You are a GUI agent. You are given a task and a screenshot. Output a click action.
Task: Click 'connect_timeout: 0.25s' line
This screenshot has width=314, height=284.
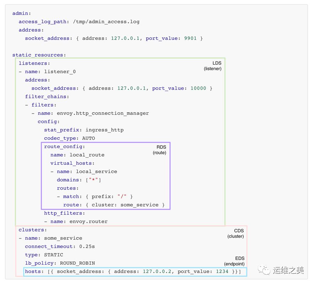[60, 247]
